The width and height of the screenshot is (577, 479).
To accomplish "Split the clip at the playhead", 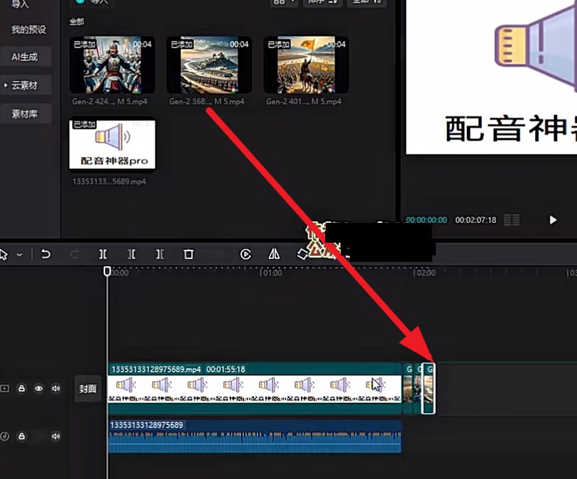I will [103, 254].
